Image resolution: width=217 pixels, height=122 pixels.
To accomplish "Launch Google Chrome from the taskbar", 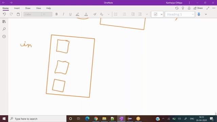I will [x=96, y=119].
